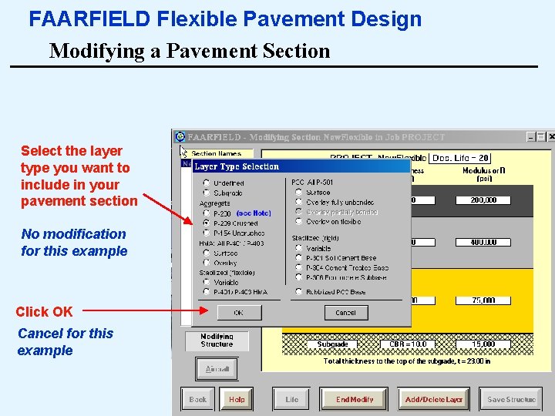
Task: Click the Des. Life = 20 box
Action: [459, 158]
